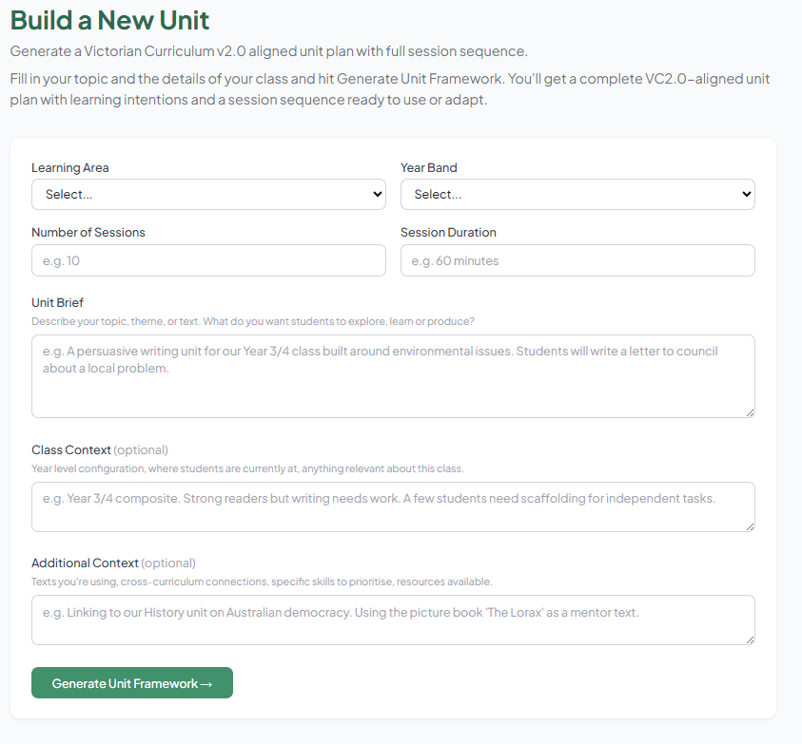Image resolution: width=802 pixels, height=744 pixels.
Task: Click the Additional Context text box
Action: coord(393,619)
